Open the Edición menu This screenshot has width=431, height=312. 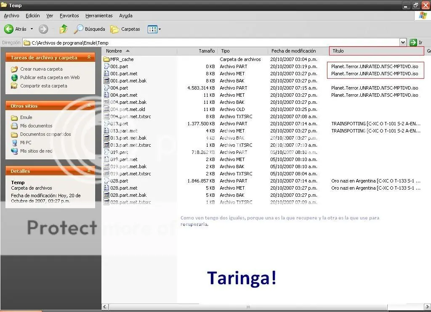tap(33, 16)
